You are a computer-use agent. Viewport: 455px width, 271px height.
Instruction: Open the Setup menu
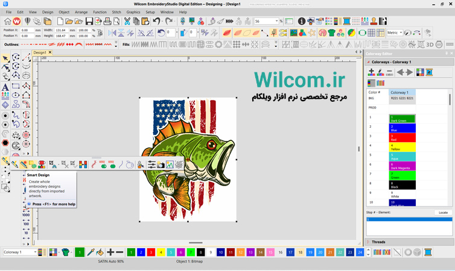point(150,12)
